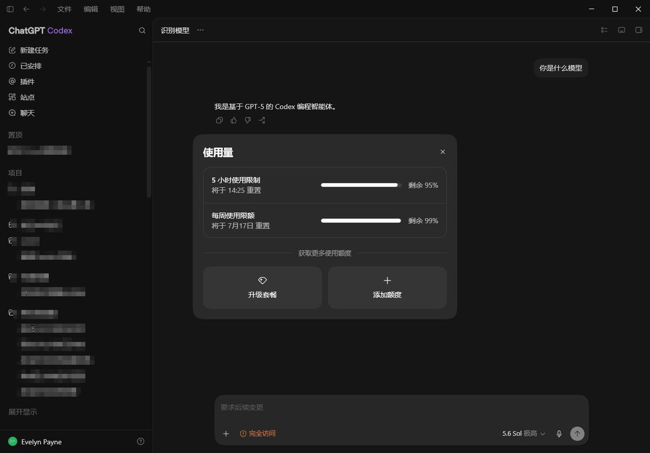
Task: Click the help question mark icon
Action: (141, 442)
